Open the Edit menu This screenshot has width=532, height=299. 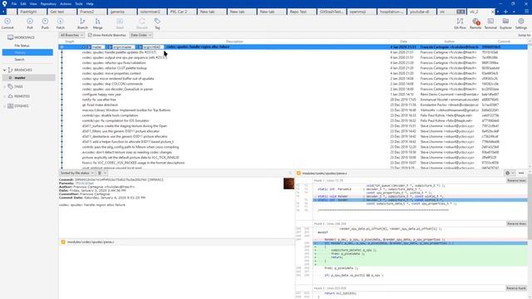point(23,3)
